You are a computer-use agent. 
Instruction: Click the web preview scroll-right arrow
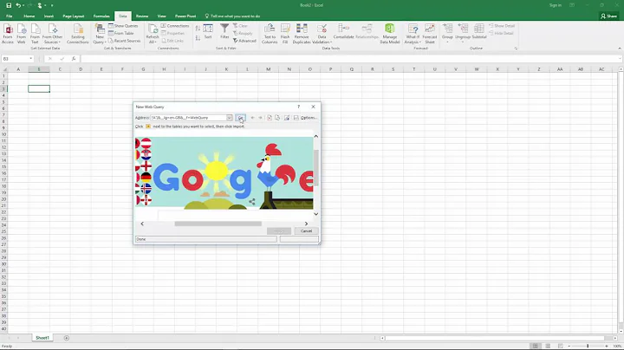click(x=306, y=224)
